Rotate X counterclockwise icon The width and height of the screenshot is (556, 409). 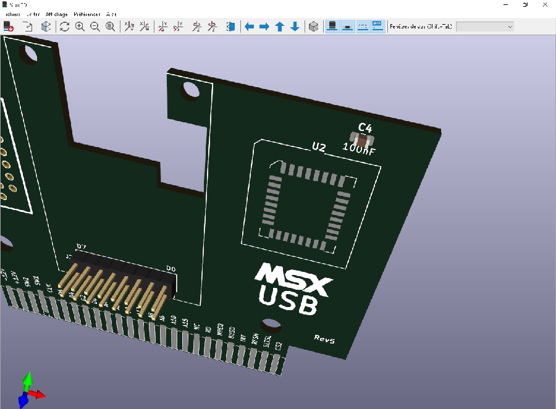[x=145, y=27]
